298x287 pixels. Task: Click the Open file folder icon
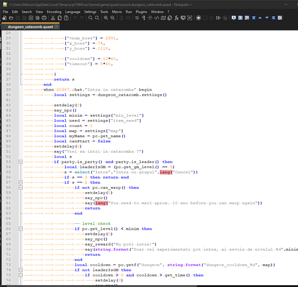pyautogui.click(x=11, y=18)
